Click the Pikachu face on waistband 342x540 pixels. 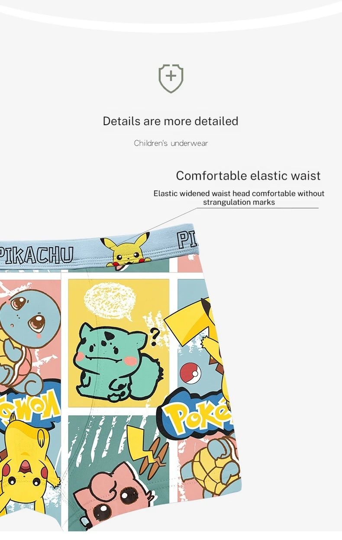[125, 252]
